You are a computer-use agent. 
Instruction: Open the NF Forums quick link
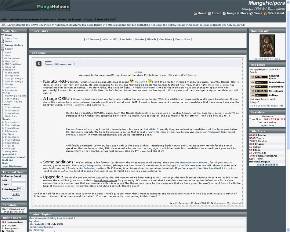click(x=92, y=39)
